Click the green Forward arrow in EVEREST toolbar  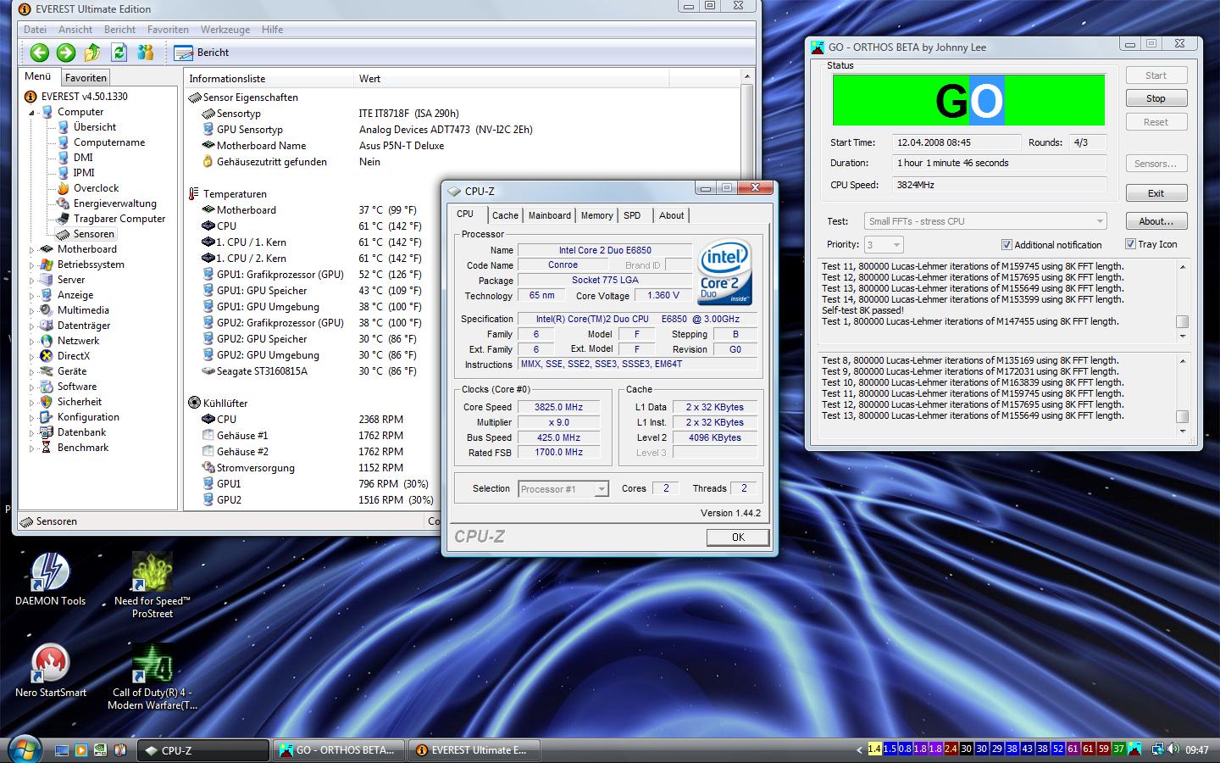66,53
